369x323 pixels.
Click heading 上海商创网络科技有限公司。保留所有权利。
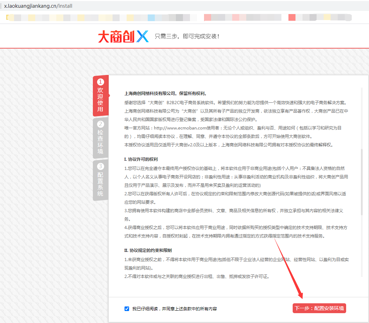point(166,94)
